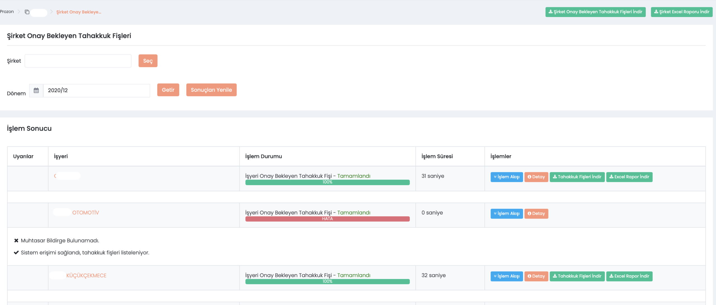Focus the Şirket input field
The height and width of the screenshot is (305, 716).
tap(78, 61)
